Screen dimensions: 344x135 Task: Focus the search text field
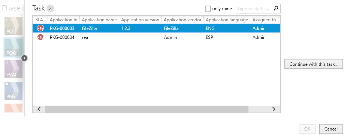(254, 9)
